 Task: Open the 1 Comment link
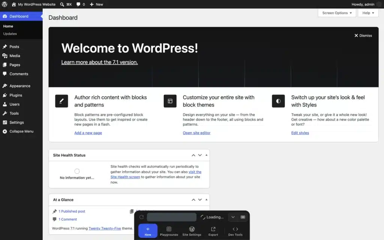(x=67, y=219)
